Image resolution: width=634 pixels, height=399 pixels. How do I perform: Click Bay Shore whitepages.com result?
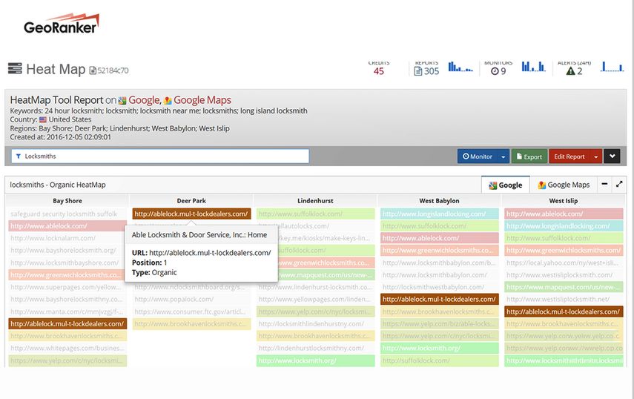(67, 348)
